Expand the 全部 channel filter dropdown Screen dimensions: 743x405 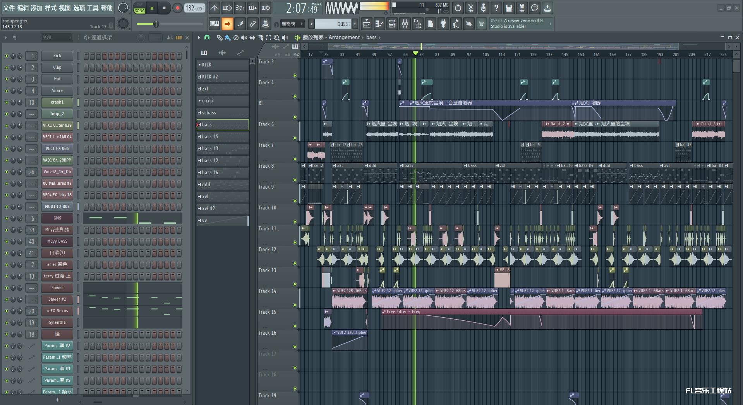[x=57, y=37]
